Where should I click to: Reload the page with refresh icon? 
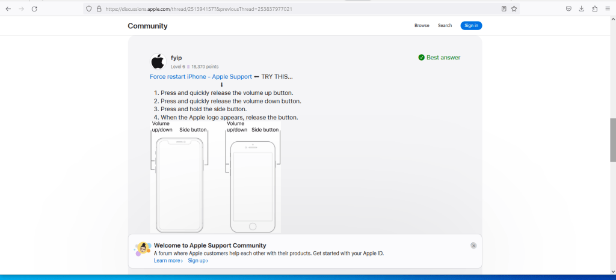tap(34, 9)
